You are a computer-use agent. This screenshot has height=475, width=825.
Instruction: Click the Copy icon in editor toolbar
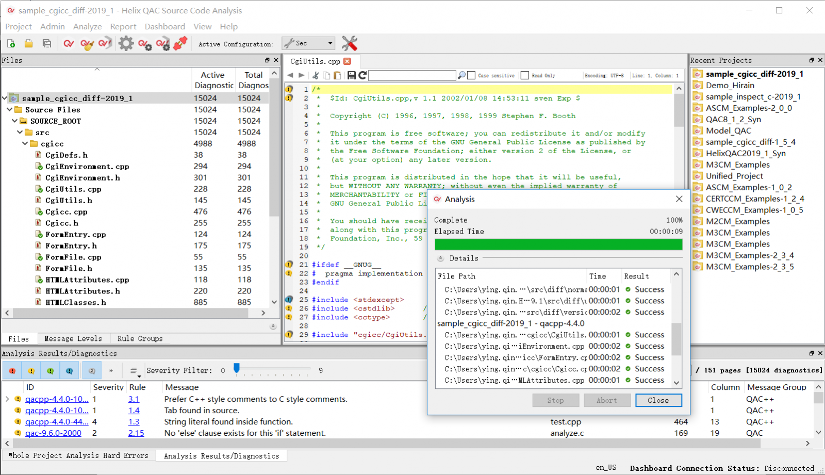pos(326,75)
